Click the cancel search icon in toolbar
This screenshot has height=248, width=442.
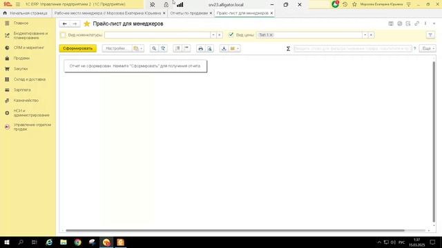pos(163,48)
